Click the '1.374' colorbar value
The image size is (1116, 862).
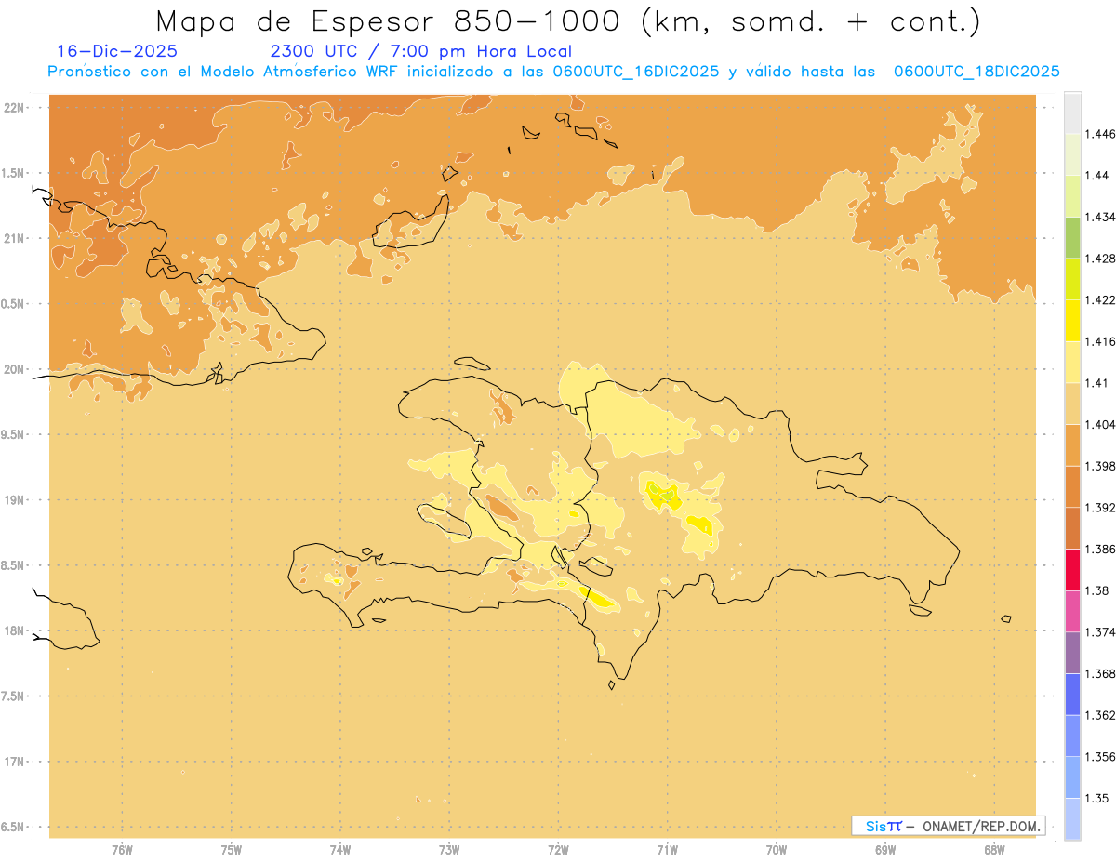(1098, 632)
